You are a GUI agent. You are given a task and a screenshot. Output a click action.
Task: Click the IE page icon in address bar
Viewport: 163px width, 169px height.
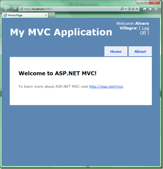[x=21, y=9]
